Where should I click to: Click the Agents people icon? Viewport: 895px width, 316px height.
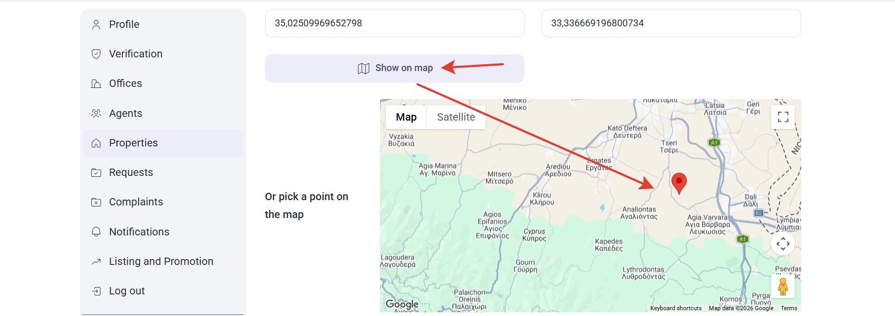(x=96, y=113)
